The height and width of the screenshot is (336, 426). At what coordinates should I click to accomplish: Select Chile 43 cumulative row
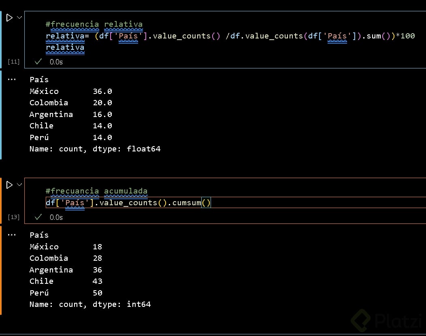pos(66,281)
